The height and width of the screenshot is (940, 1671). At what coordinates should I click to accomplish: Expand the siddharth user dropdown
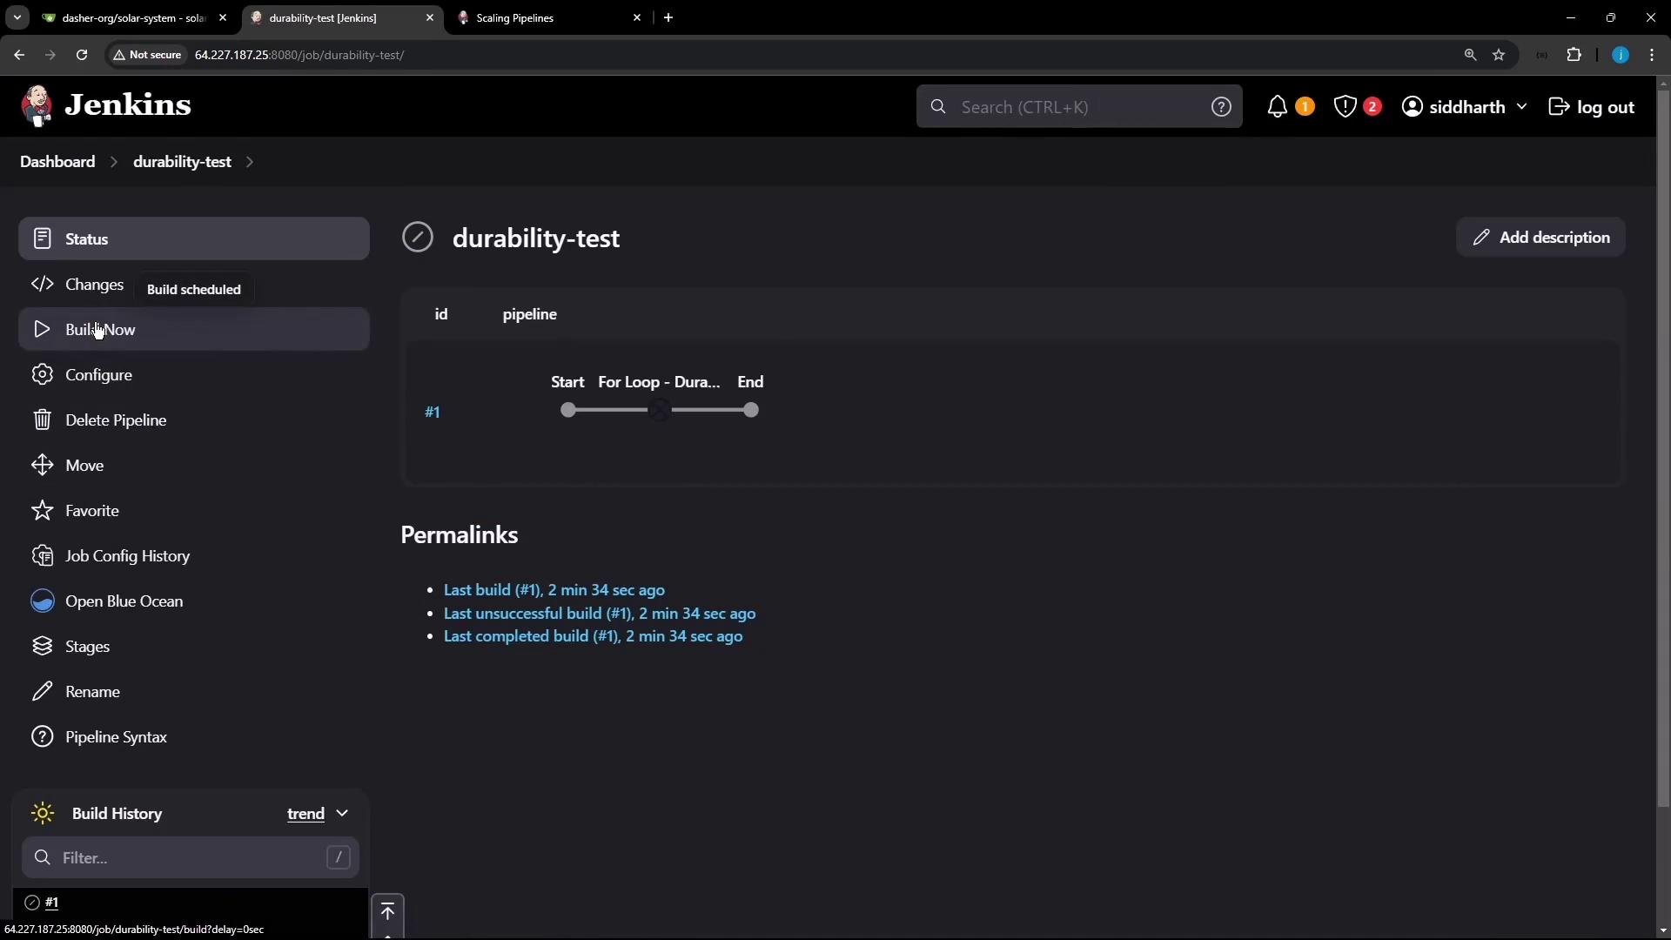point(1521,107)
